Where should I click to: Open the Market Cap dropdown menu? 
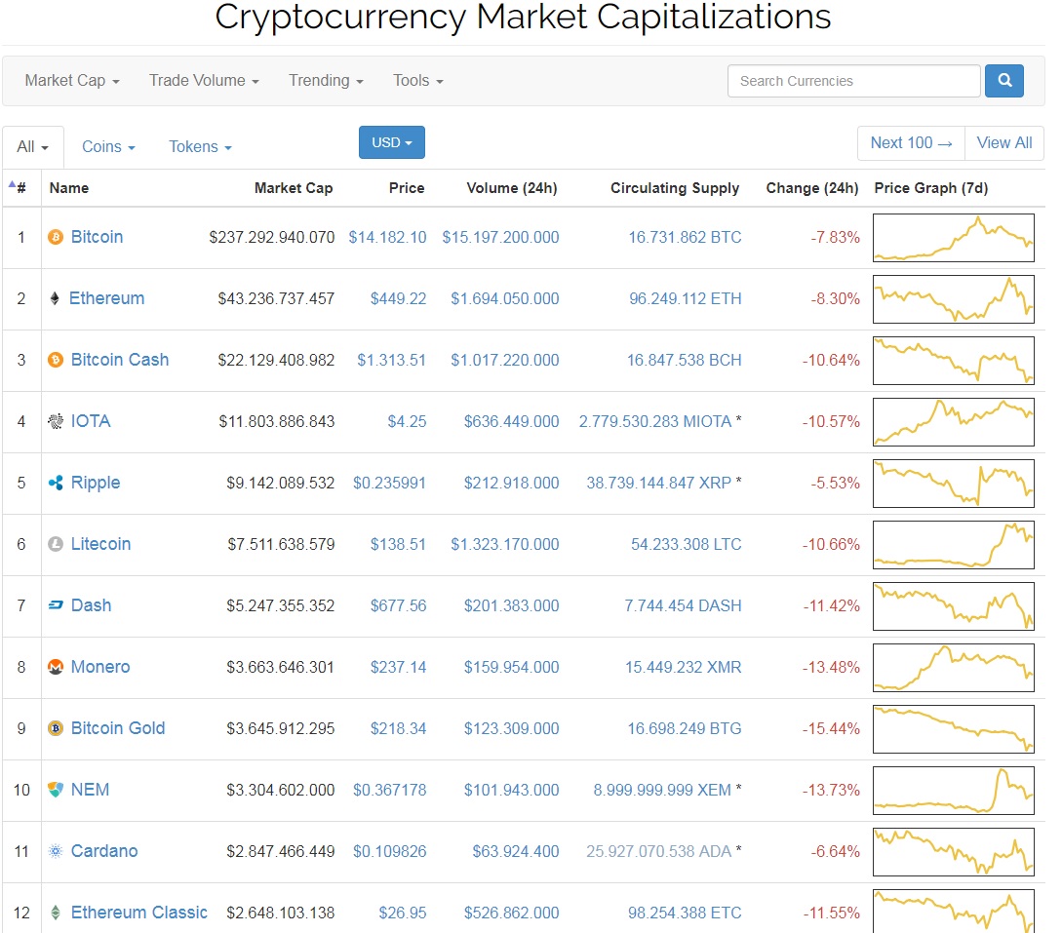pyautogui.click(x=72, y=81)
